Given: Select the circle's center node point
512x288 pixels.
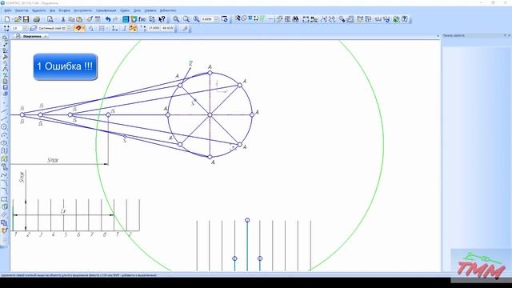Looking at the screenshot, I should 210,115.
